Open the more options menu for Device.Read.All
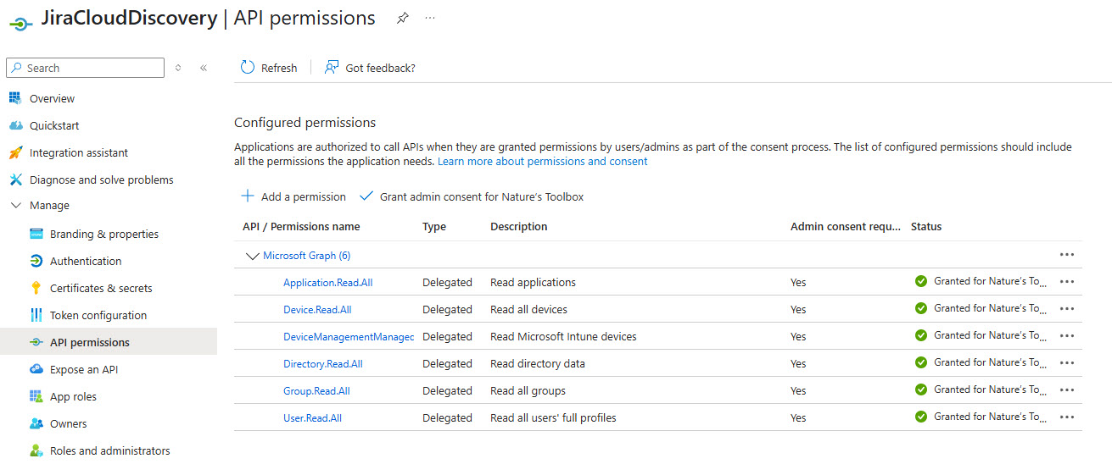 pyautogui.click(x=1067, y=309)
